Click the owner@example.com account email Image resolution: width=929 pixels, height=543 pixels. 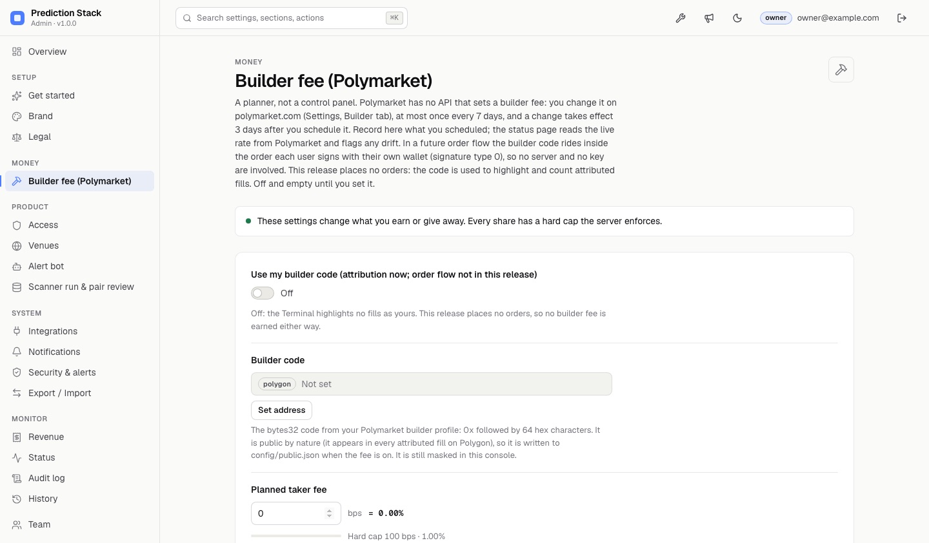(838, 18)
